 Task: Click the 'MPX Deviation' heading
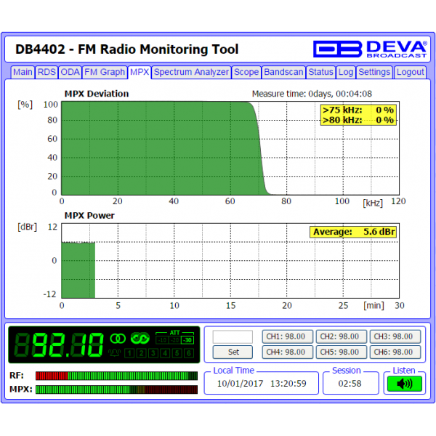click(97, 94)
